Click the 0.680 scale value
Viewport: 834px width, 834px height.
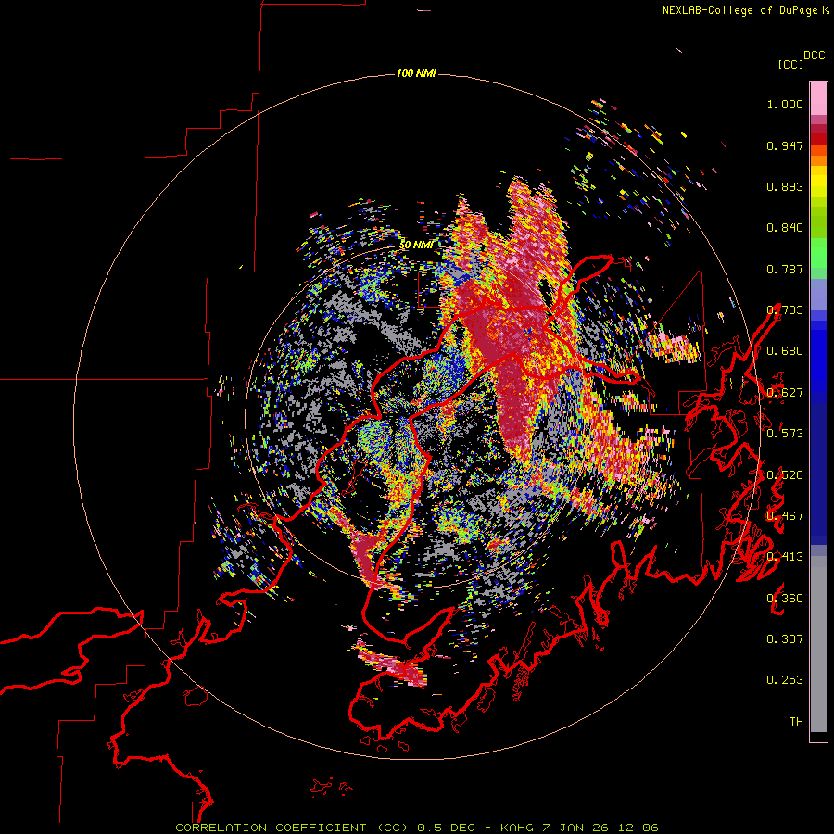tap(785, 351)
